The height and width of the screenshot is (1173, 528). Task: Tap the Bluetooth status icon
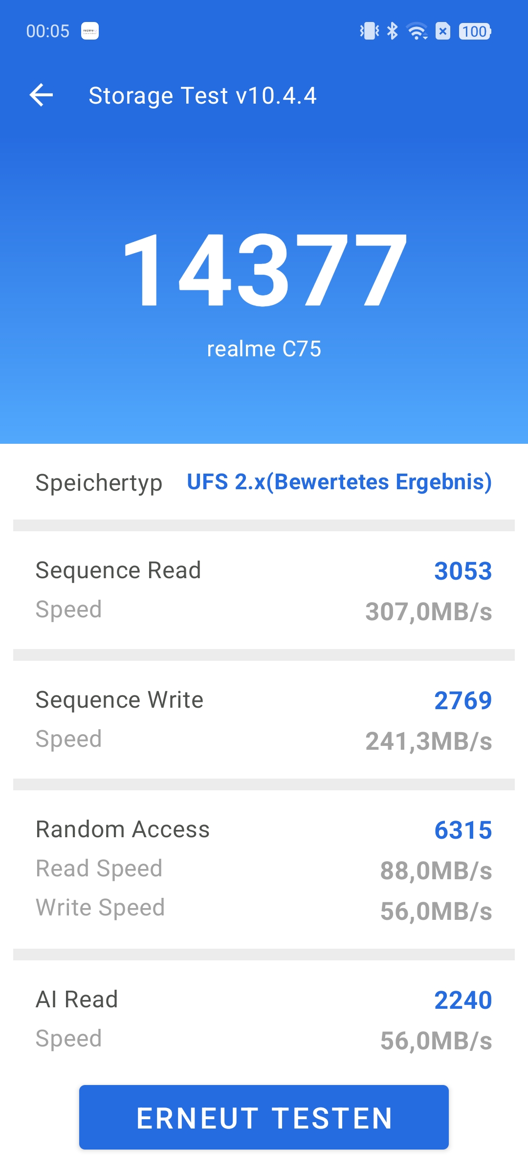click(x=392, y=31)
